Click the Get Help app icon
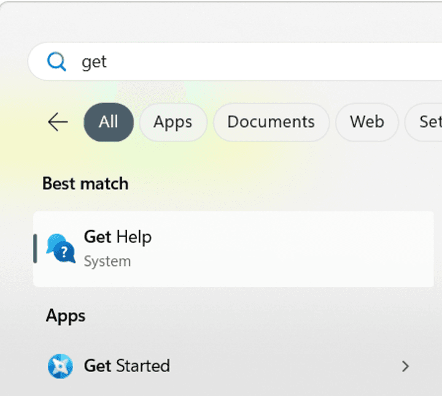The height and width of the screenshot is (396, 442). coord(61,248)
